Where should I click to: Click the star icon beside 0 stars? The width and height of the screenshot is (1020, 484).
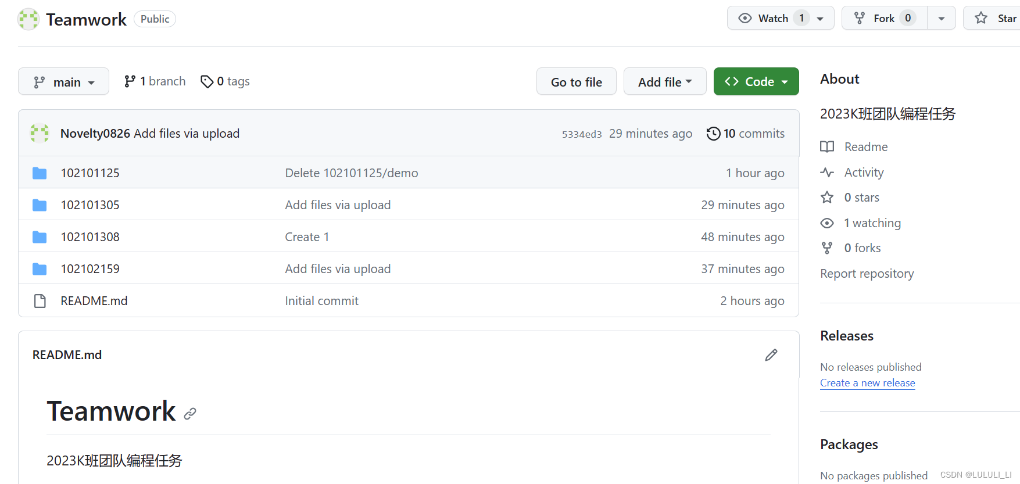click(x=827, y=198)
